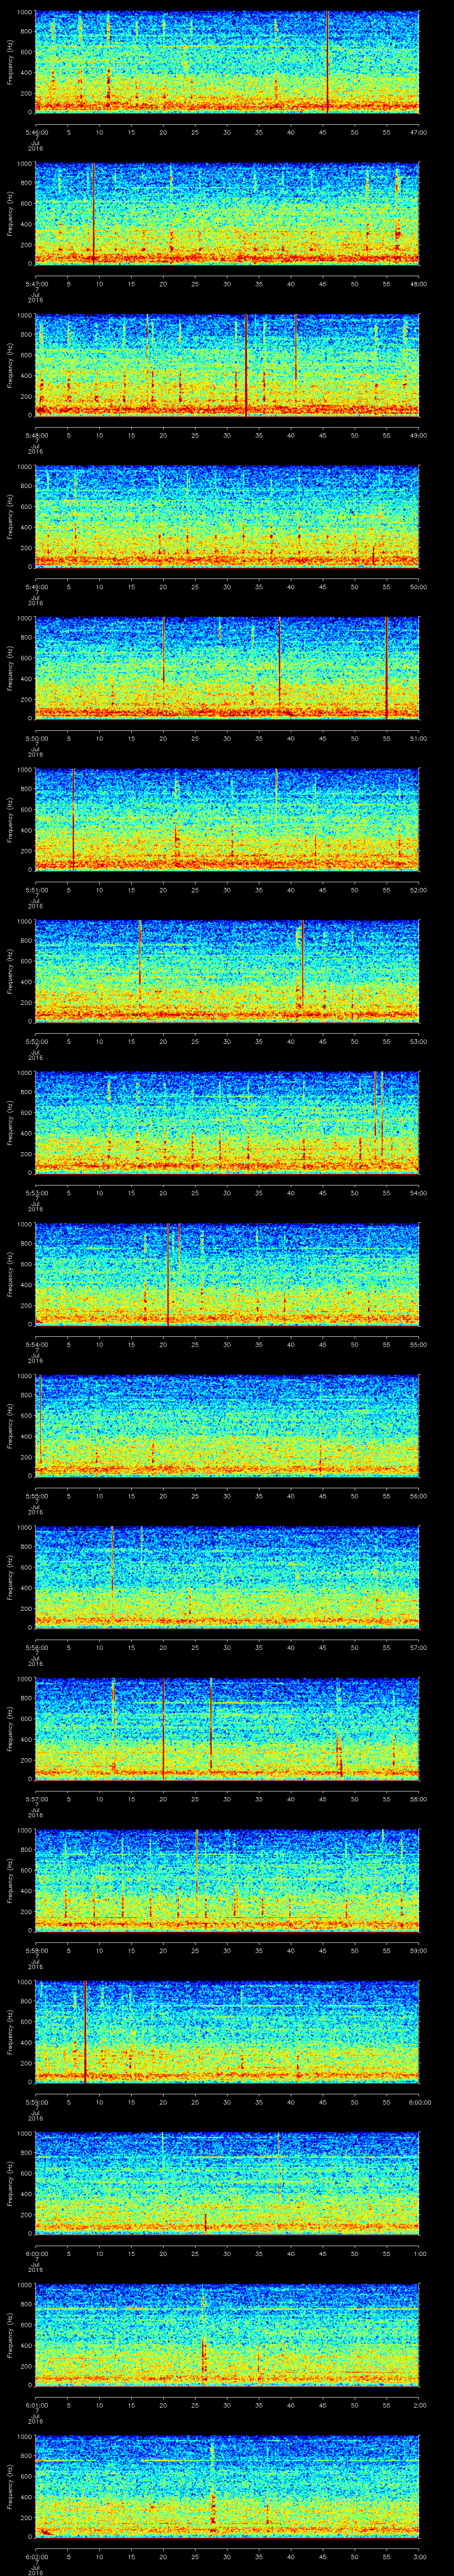Open the spectrogram panel starting at 5:49:00
454x2576 pixels.
pos(227,517)
